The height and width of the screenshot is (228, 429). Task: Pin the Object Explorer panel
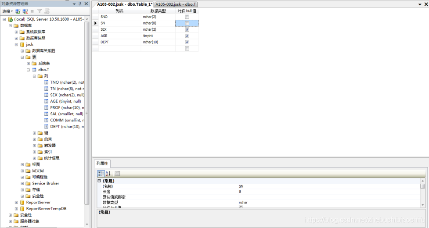pos(80,4)
